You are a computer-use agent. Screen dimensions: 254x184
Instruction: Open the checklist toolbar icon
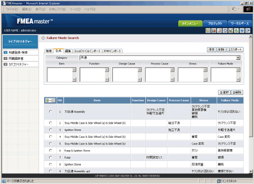click(219, 31)
